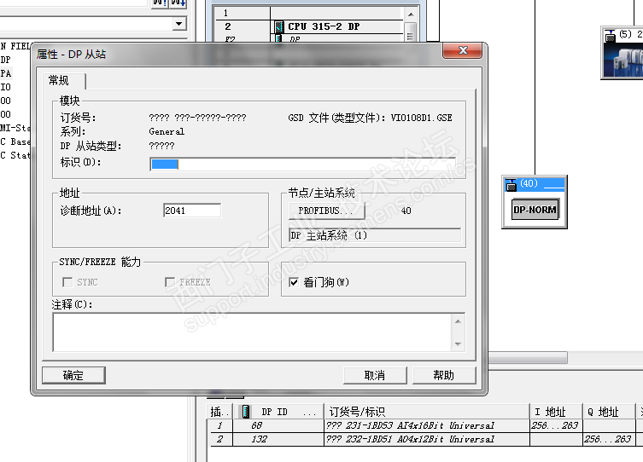The height and width of the screenshot is (462, 643).
Task: Select rack row 2 CPU 315-2 DP
Action: (310, 26)
